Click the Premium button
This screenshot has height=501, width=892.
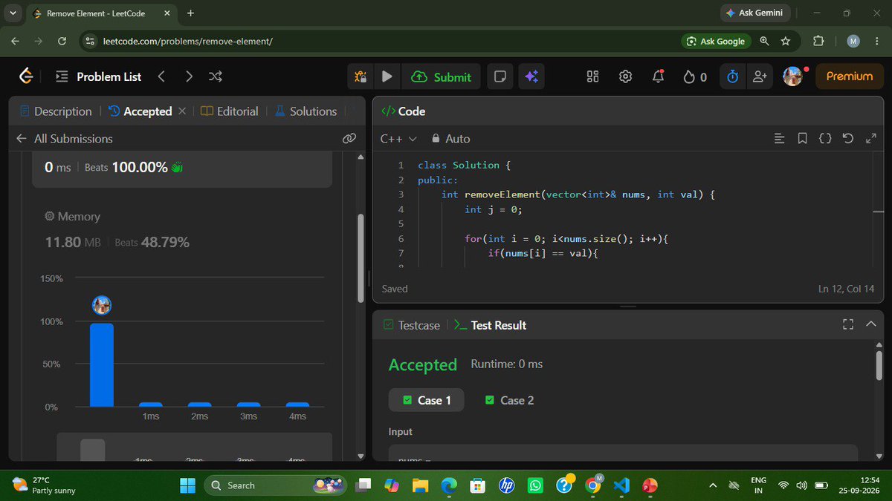click(x=850, y=76)
